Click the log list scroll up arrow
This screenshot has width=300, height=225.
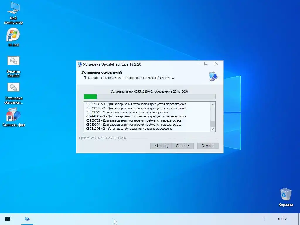[212, 105]
